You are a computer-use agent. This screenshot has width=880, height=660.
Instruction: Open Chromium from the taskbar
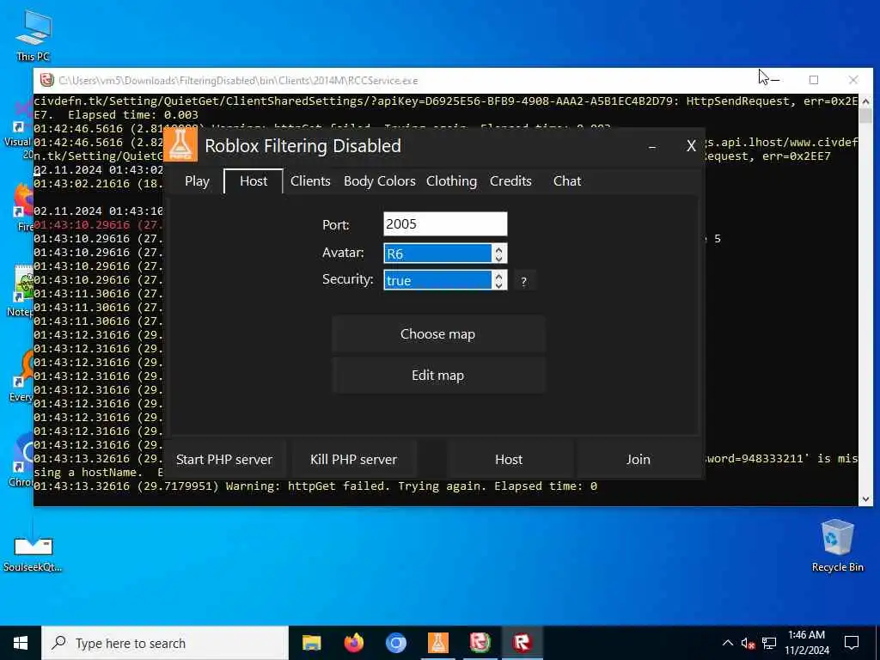coord(395,643)
